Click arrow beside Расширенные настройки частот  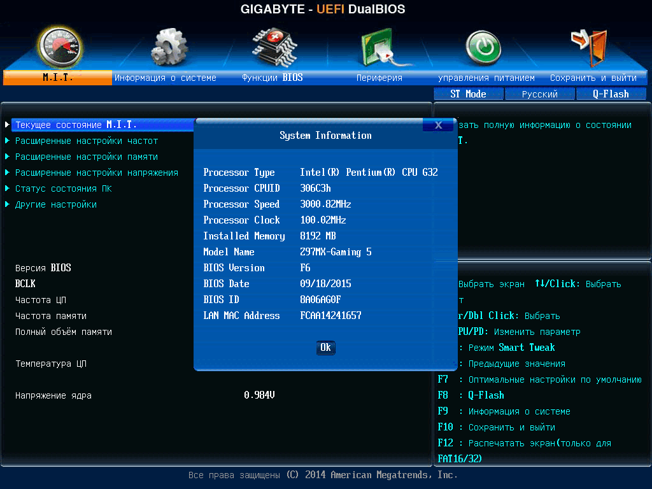click(x=7, y=141)
